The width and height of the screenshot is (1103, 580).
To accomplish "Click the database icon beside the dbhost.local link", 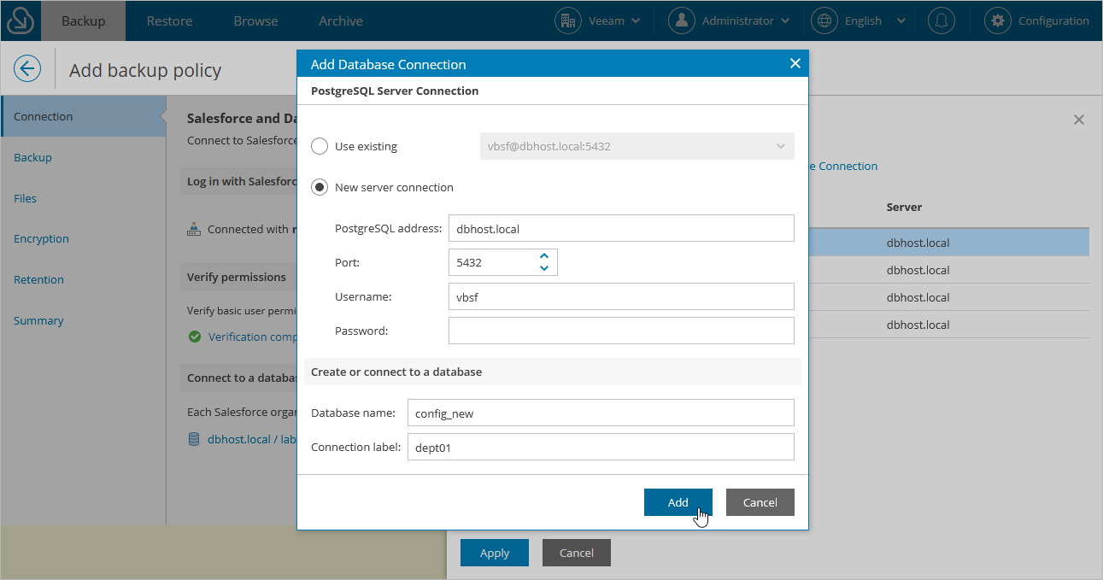I will coord(195,439).
